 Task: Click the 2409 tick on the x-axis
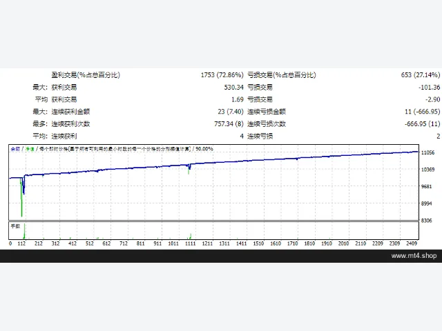click(412, 243)
